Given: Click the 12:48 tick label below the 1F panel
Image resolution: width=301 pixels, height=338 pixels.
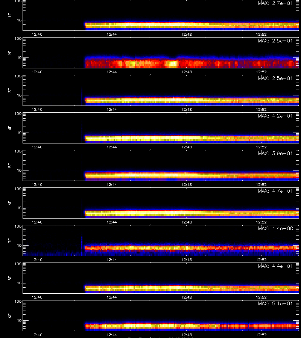Looking at the screenshot, I should pyautogui.click(x=186, y=34).
